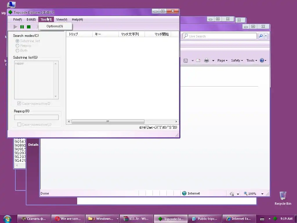Screen dimensions: 297x223
Task: Click the keyboard icon in the system tray
Action: pos(262,219)
